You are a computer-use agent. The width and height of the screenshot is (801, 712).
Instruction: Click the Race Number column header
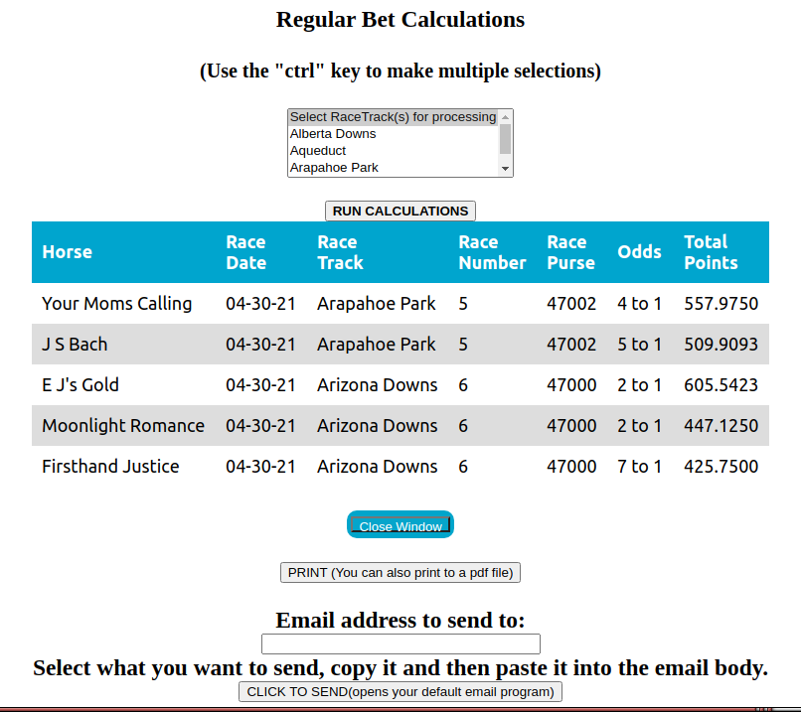(492, 252)
